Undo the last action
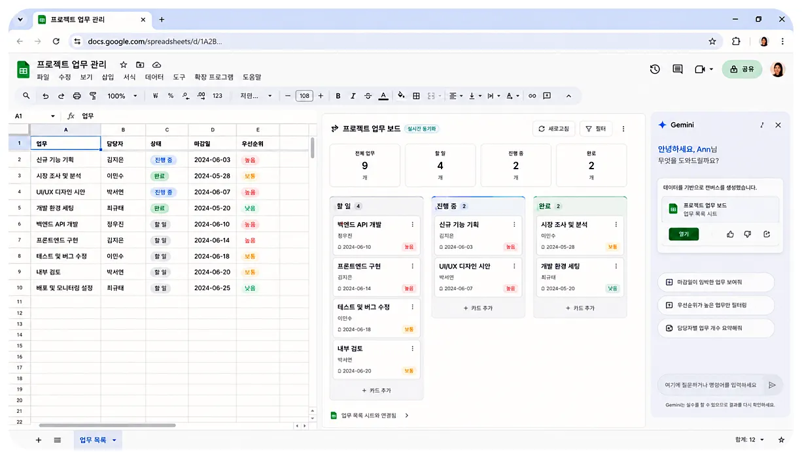This screenshot has width=802, height=458. coord(45,96)
